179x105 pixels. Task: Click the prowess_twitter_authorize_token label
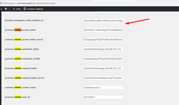click(x=22, y=49)
